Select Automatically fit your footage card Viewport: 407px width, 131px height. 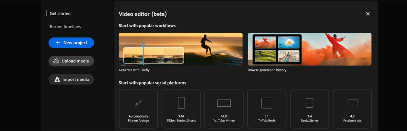tap(138, 109)
